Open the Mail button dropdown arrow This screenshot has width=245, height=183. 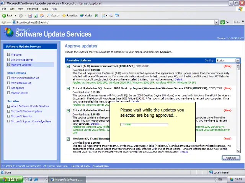click(106, 16)
